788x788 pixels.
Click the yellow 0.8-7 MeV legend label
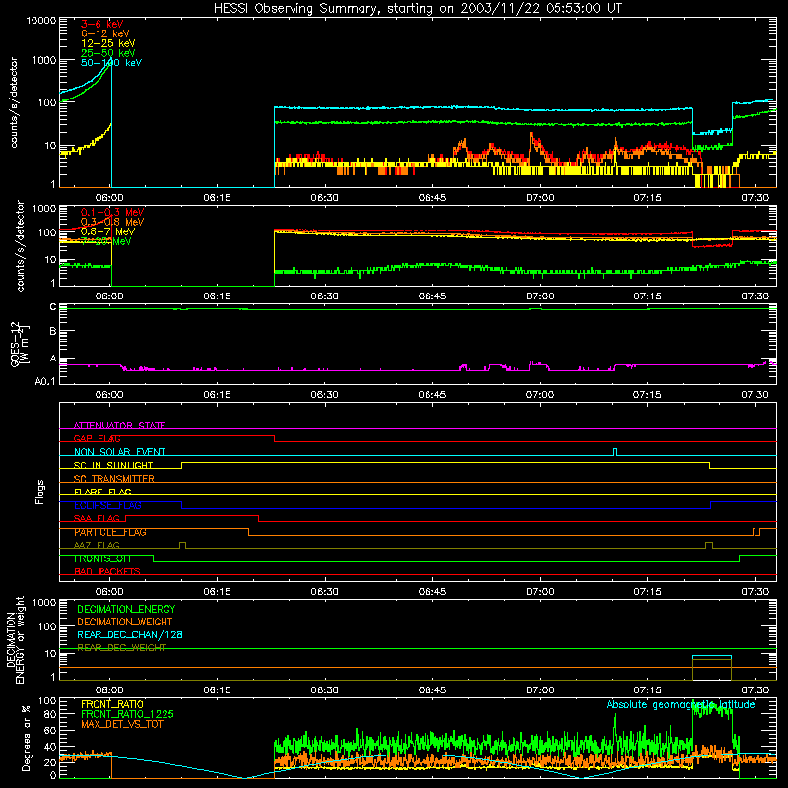(x=107, y=231)
